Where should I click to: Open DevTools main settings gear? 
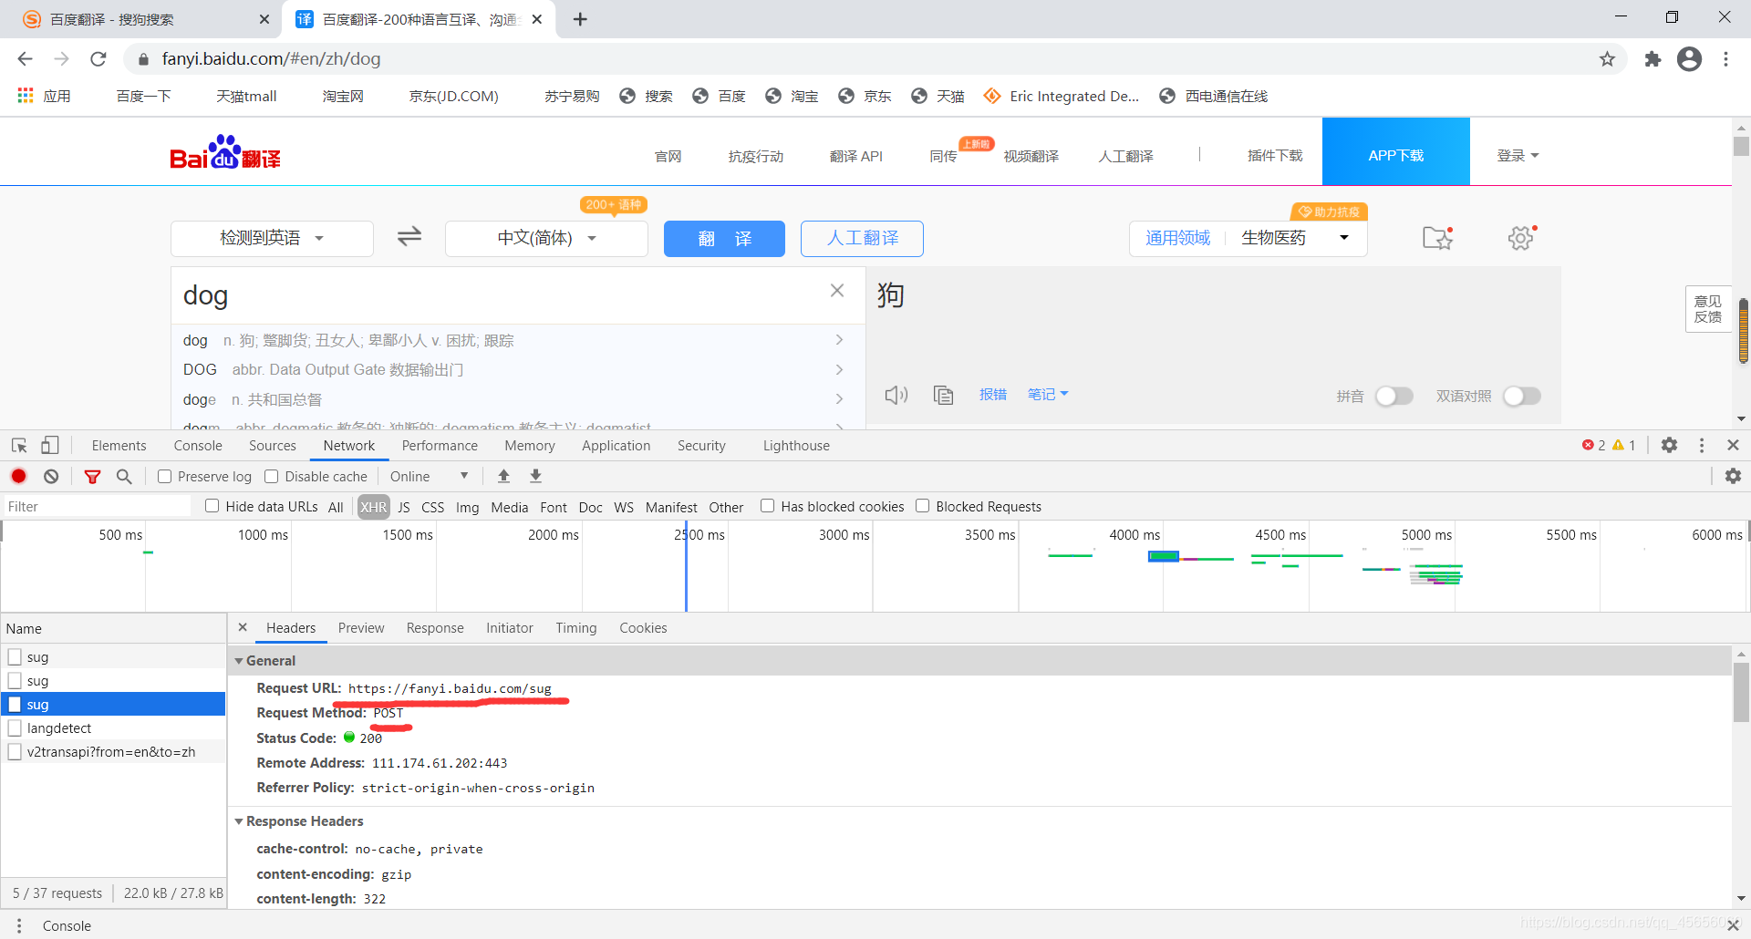(1669, 445)
